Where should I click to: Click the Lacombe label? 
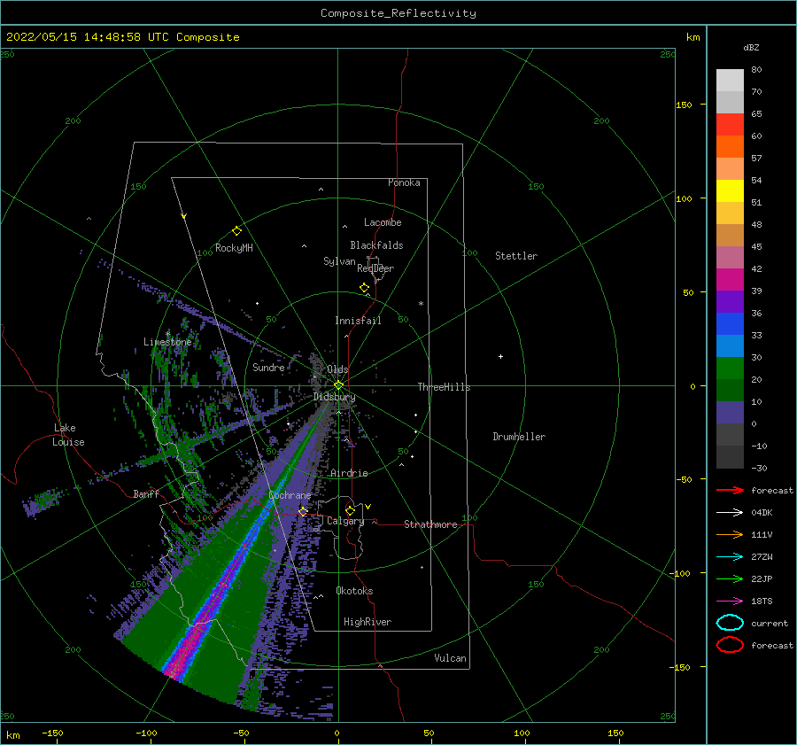(383, 222)
